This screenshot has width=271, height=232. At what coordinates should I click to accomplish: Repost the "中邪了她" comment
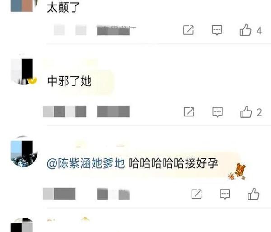(x=189, y=112)
